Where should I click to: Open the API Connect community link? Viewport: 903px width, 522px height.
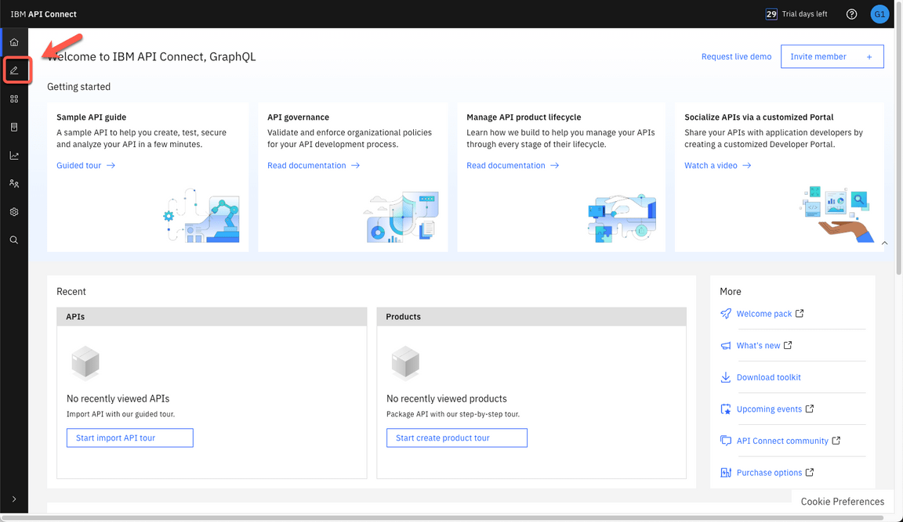(782, 441)
